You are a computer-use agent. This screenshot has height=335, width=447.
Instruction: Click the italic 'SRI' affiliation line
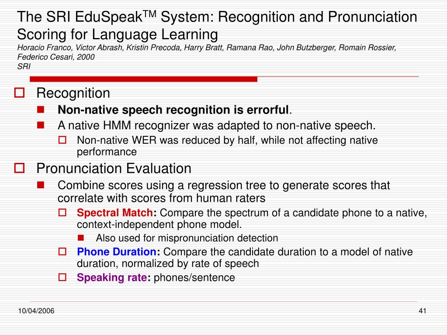point(24,66)
